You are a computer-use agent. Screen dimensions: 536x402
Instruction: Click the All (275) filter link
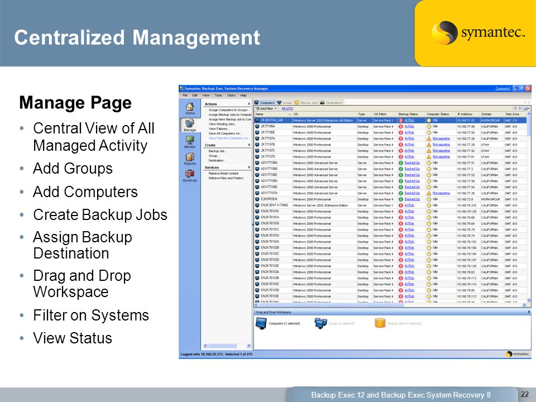[x=287, y=108]
